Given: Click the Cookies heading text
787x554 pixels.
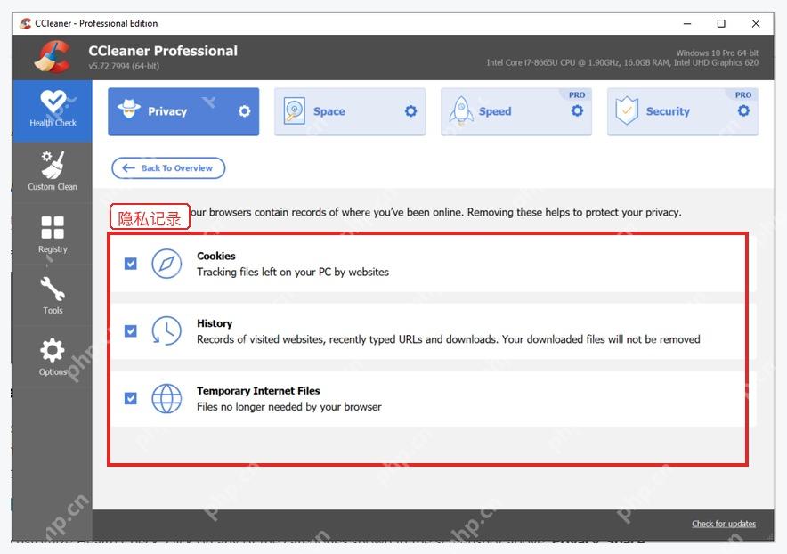Looking at the screenshot, I should [215, 256].
